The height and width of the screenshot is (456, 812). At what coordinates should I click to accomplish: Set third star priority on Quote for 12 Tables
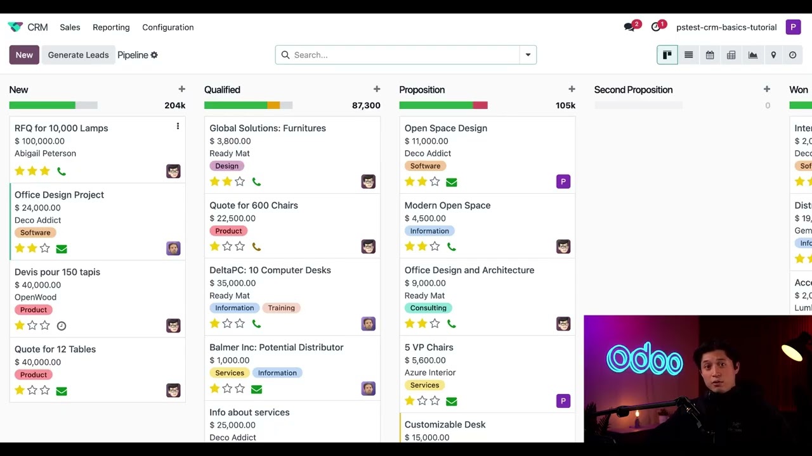point(44,390)
